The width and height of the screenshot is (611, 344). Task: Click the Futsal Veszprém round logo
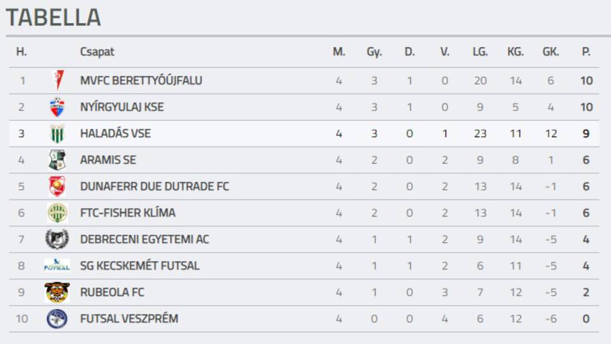(x=57, y=319)
